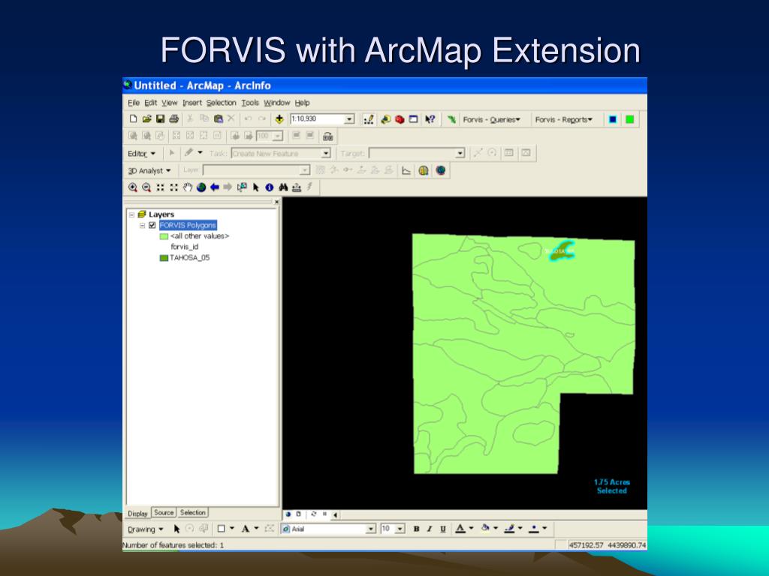Click the dark blue Forvis color square
This screenshot has width=769, height=576.
[x=612, y=119]
